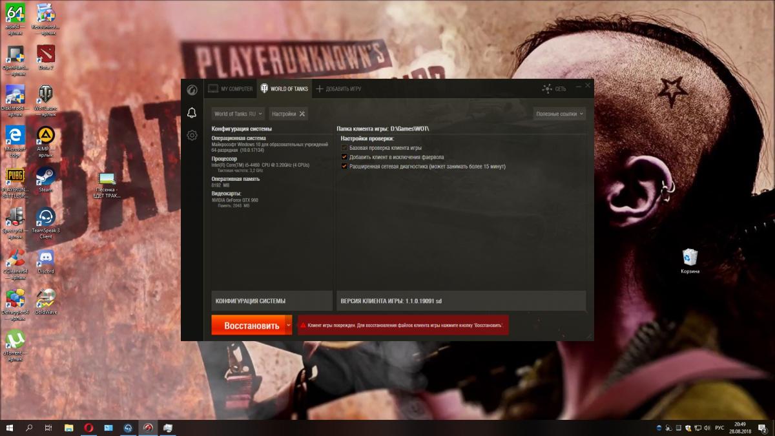
Task: Expand arrow next to Восстановить button
Action: (288, 326)
